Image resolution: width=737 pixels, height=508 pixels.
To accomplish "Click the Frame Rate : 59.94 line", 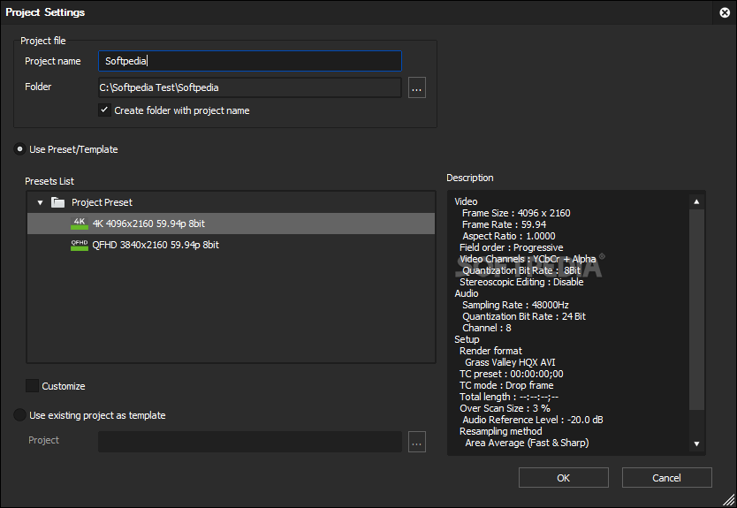I will click(504, 224).
